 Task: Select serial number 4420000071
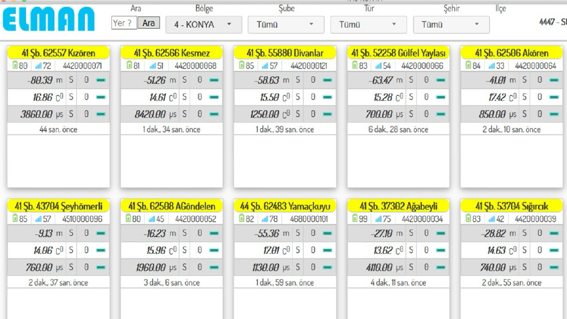83,66
